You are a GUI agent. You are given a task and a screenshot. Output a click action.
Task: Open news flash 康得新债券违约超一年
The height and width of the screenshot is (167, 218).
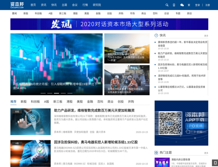pyautogui.click(x=182, y=44)
